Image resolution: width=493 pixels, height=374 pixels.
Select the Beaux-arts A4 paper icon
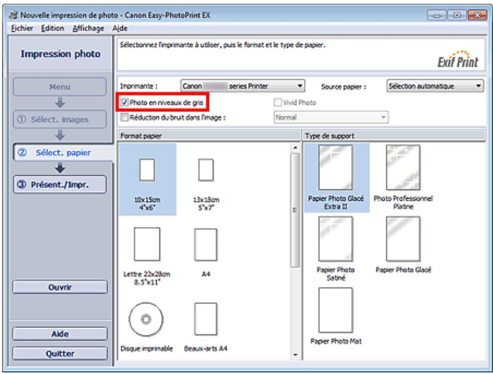[x=205, y=319]
